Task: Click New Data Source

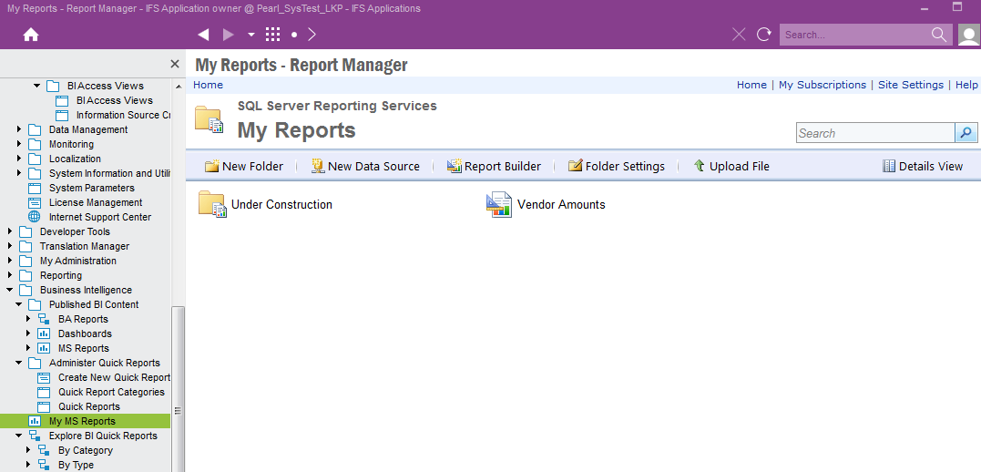Action: click(365, 167)
